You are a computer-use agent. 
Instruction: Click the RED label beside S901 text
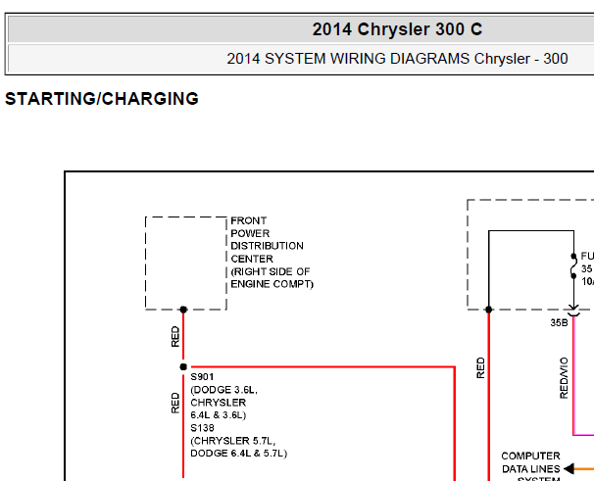(x=174, y=403)
